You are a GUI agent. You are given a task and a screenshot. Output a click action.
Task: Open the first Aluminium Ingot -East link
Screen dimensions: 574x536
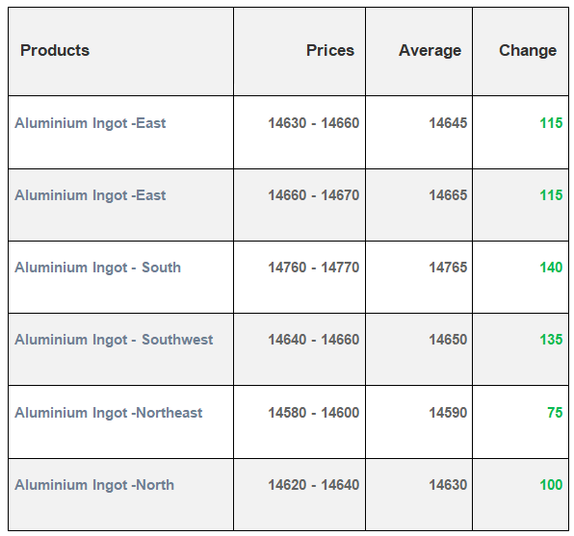pyautogui.click(x=91, y=123)
